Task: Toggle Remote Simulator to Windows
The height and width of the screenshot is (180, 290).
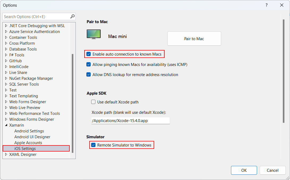Action: tap(93, 145)
